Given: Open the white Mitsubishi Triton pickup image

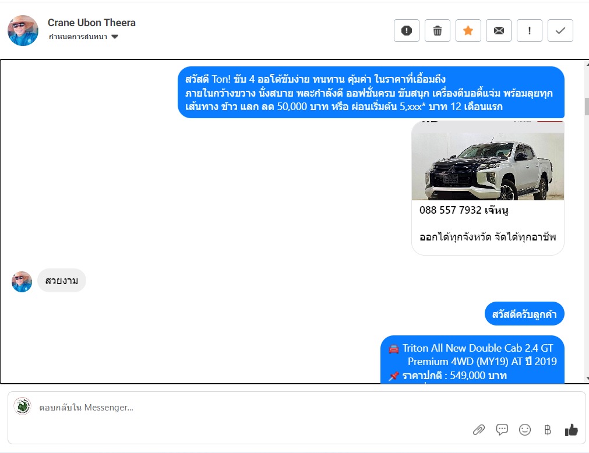Looking at the screenshot, I should click(x=488, y=161).
